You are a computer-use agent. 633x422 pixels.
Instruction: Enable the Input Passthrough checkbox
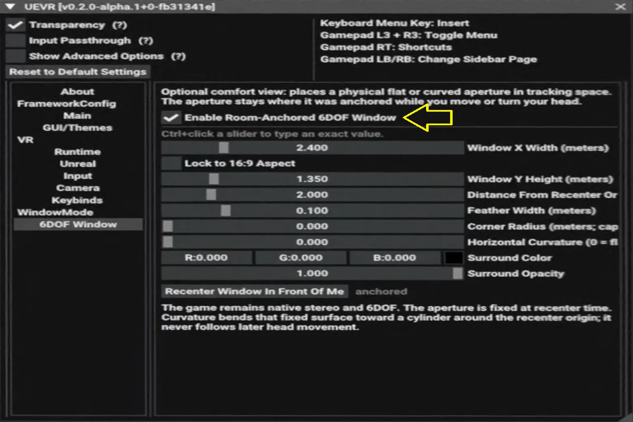click(x=16, y=41)
